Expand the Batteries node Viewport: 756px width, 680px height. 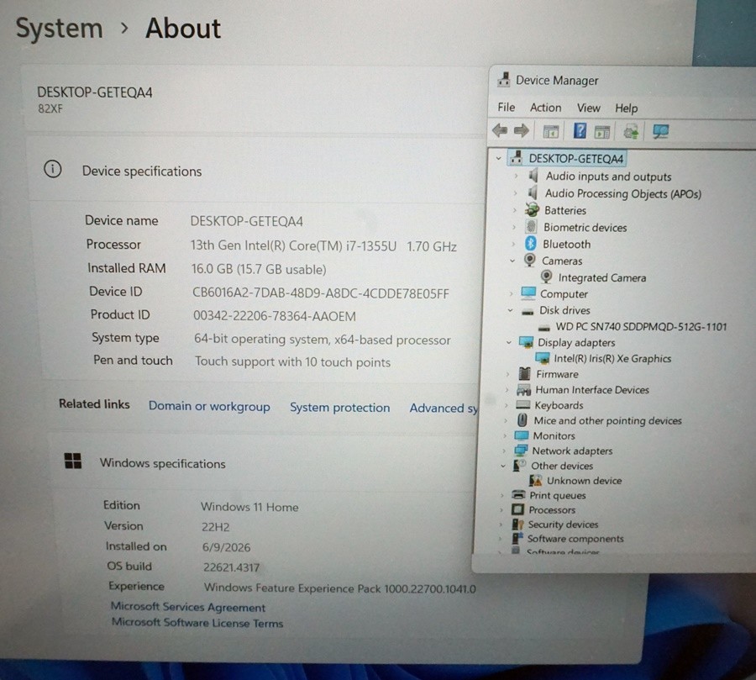pos(514,210)
